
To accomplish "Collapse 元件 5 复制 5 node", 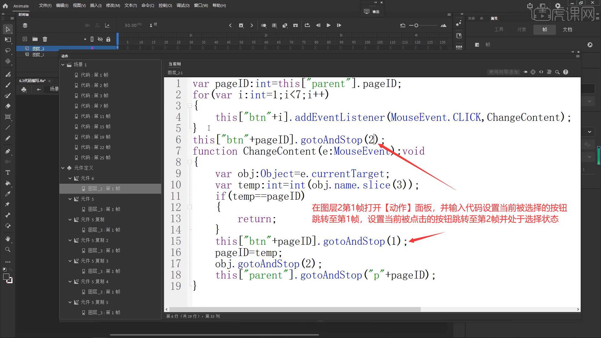I will 70,302.
